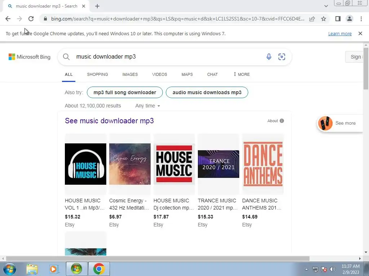Open Cosmic Energy product image
This screenshot has height=276, width=369.
(130, 164)
